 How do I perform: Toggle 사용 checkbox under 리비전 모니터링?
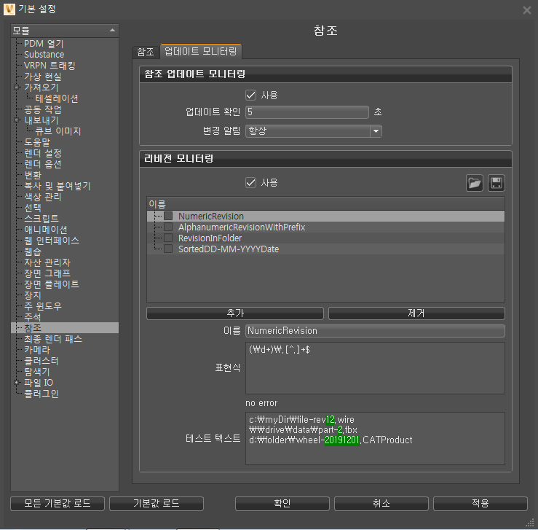point(251,182)
